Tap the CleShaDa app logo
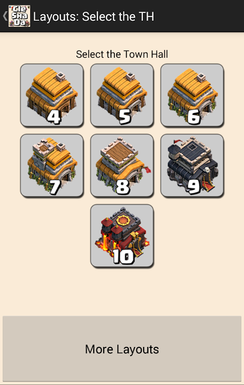The height and width of the screenshot is (385, 244). [19, 16]
